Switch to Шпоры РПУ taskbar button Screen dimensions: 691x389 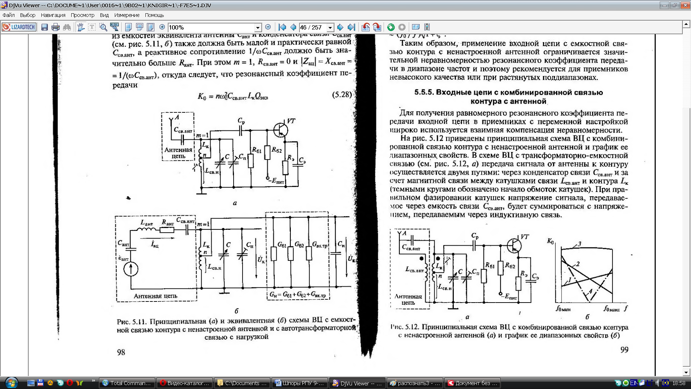pyautogui.click(x=300, y=383)
